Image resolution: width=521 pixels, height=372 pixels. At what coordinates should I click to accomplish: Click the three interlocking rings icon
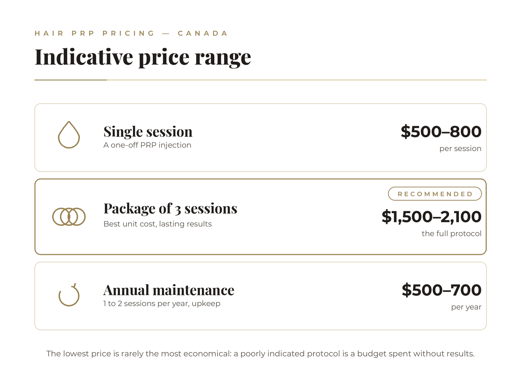69,217
